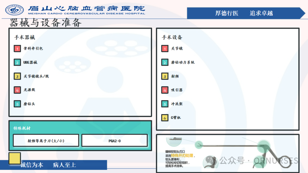
Task: Click the 病人至上 footer text
Action: [64, 165]
